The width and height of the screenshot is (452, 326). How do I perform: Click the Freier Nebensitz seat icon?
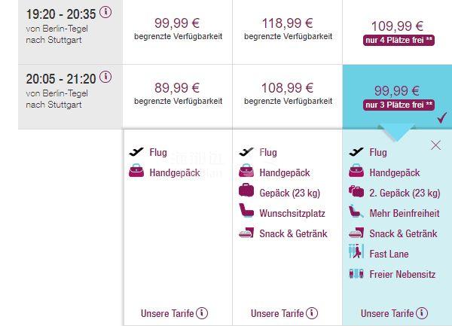(x=356, y=273)
